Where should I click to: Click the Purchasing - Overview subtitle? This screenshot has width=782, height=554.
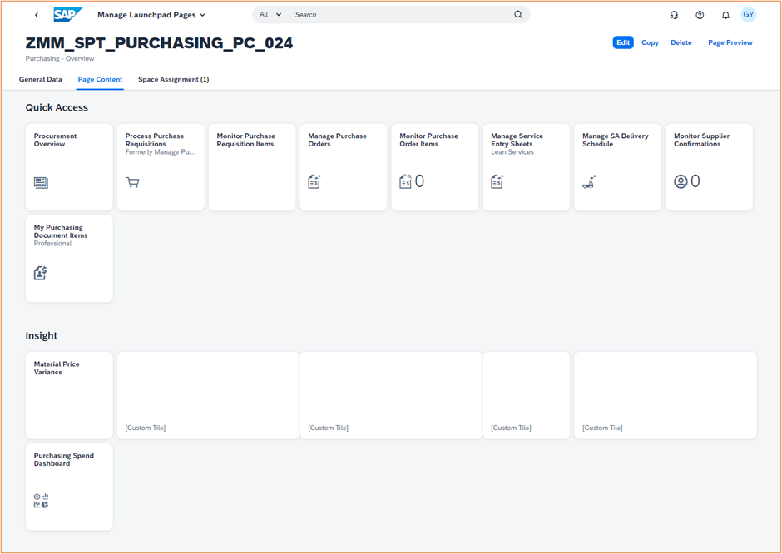click(x=60, y=58)
